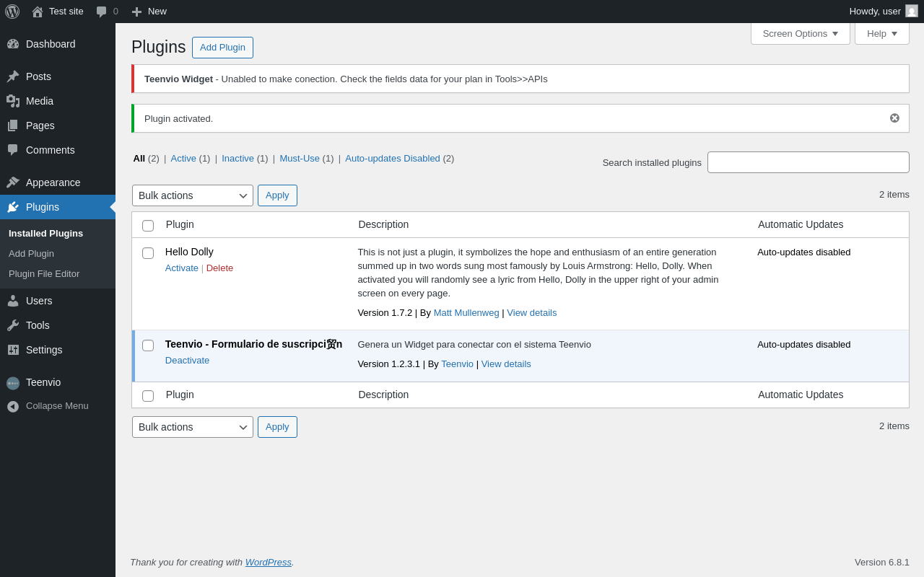This screenshot has height=577, width=924.
Task: Check the select-all box in table footer
Action: tap(148, 396)
